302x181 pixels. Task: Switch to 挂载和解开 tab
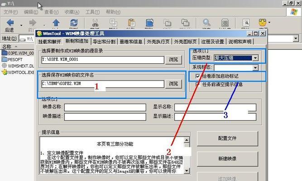tap(50, 42)
